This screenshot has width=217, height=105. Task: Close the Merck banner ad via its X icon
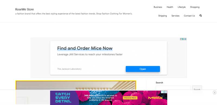[x=166, y=92]
